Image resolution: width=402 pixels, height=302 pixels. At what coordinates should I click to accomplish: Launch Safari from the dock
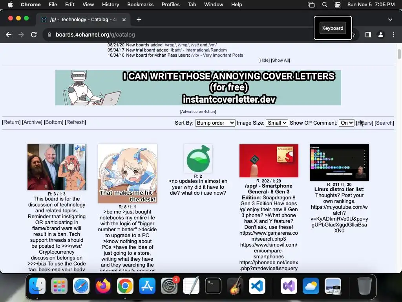pyautogui.click(x=81, y=286)
